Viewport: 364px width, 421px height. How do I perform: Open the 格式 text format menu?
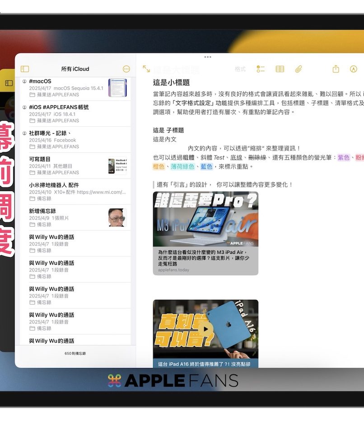240,69
